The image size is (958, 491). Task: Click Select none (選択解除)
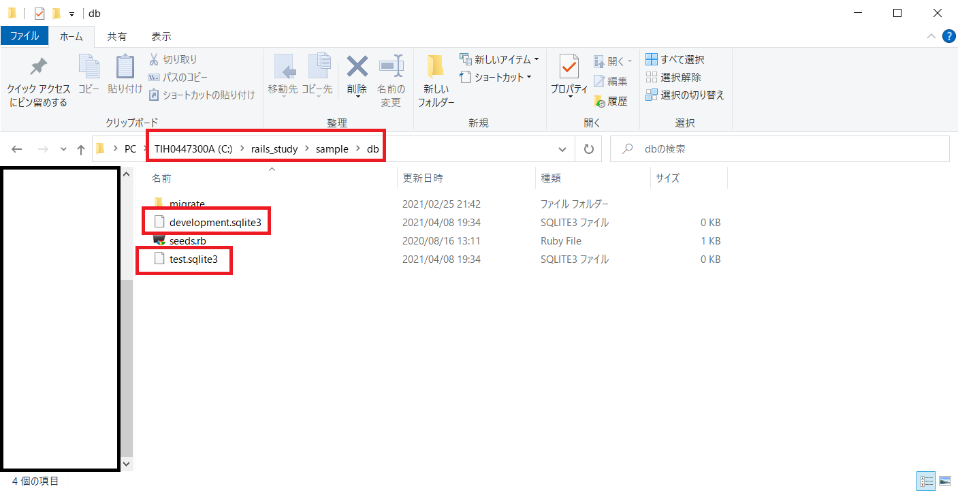673,78
